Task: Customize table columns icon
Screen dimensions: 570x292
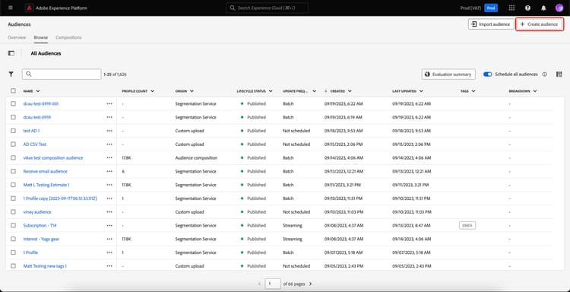Action: coord(559,75)
